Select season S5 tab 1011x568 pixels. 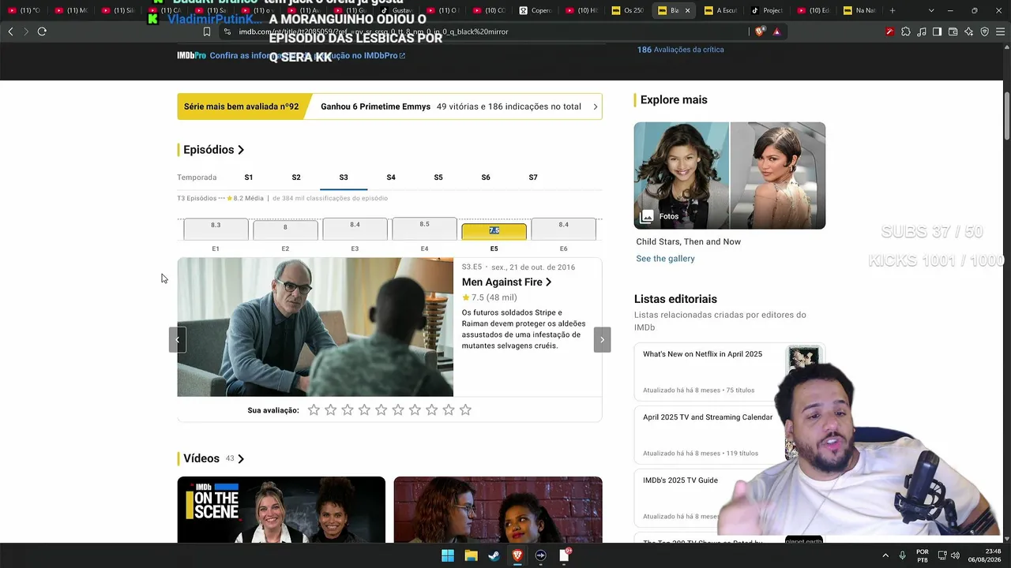[438, 177]
